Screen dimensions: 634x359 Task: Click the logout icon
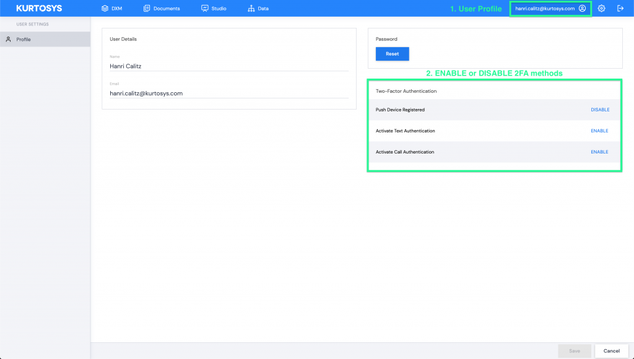tap(620, 9)
